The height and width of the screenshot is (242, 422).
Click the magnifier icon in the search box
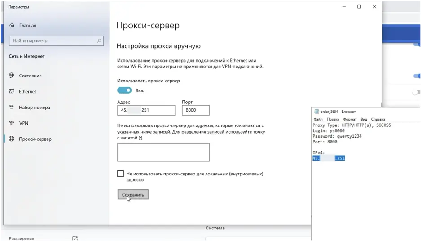tap(99, 41)
